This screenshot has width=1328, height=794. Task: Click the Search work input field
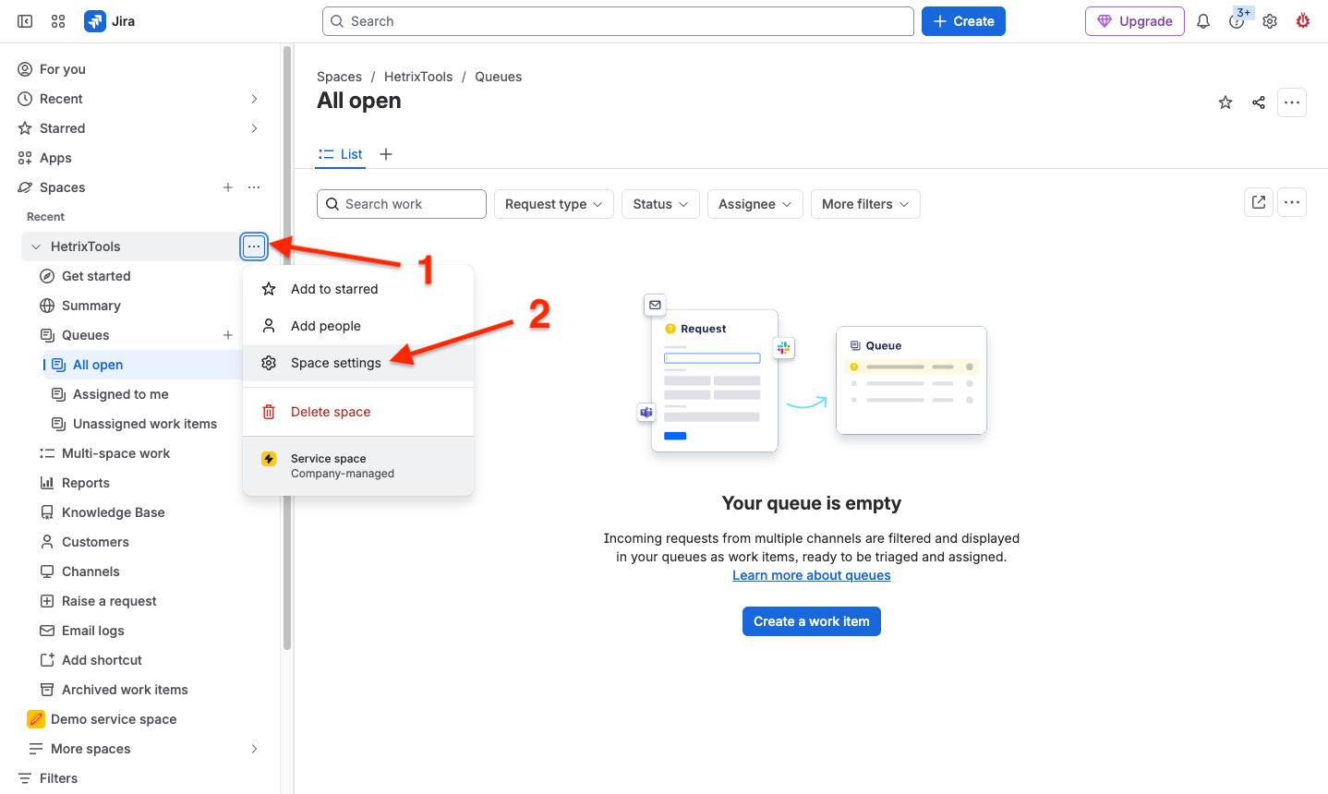click(x=402, y=204)
